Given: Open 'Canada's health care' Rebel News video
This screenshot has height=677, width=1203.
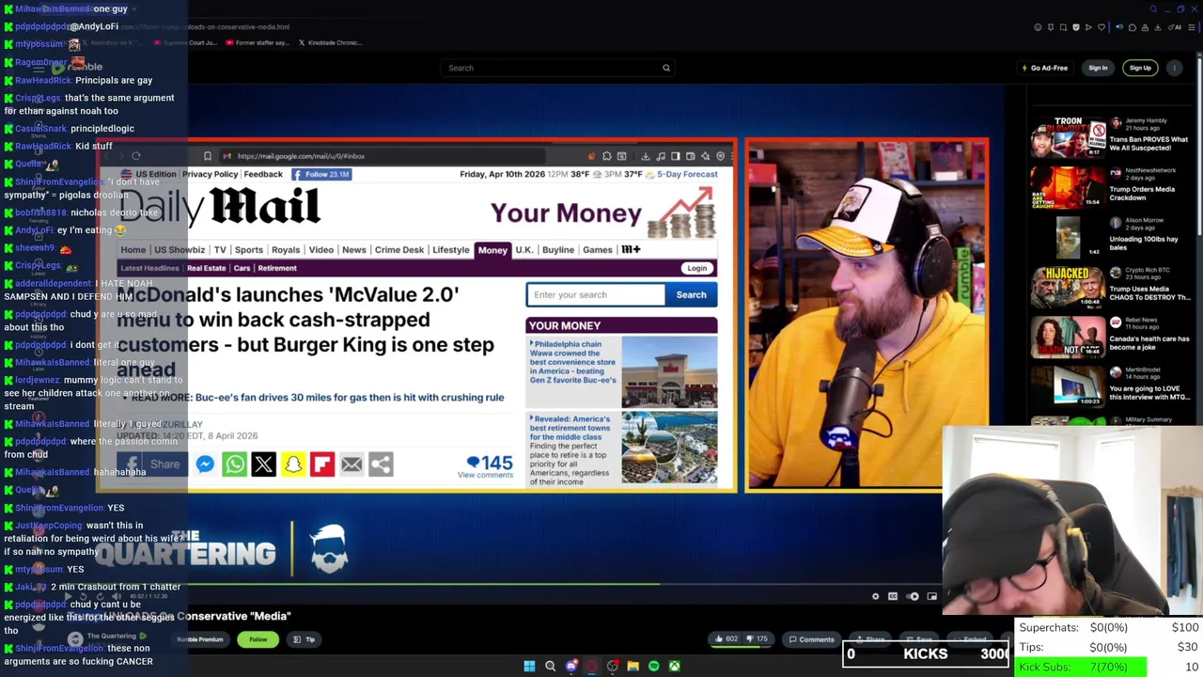Looking at the screenshot, I should pos(1148,342).
